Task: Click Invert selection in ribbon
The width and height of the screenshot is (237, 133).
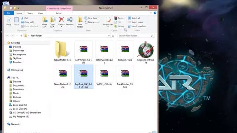Action: 137,26
